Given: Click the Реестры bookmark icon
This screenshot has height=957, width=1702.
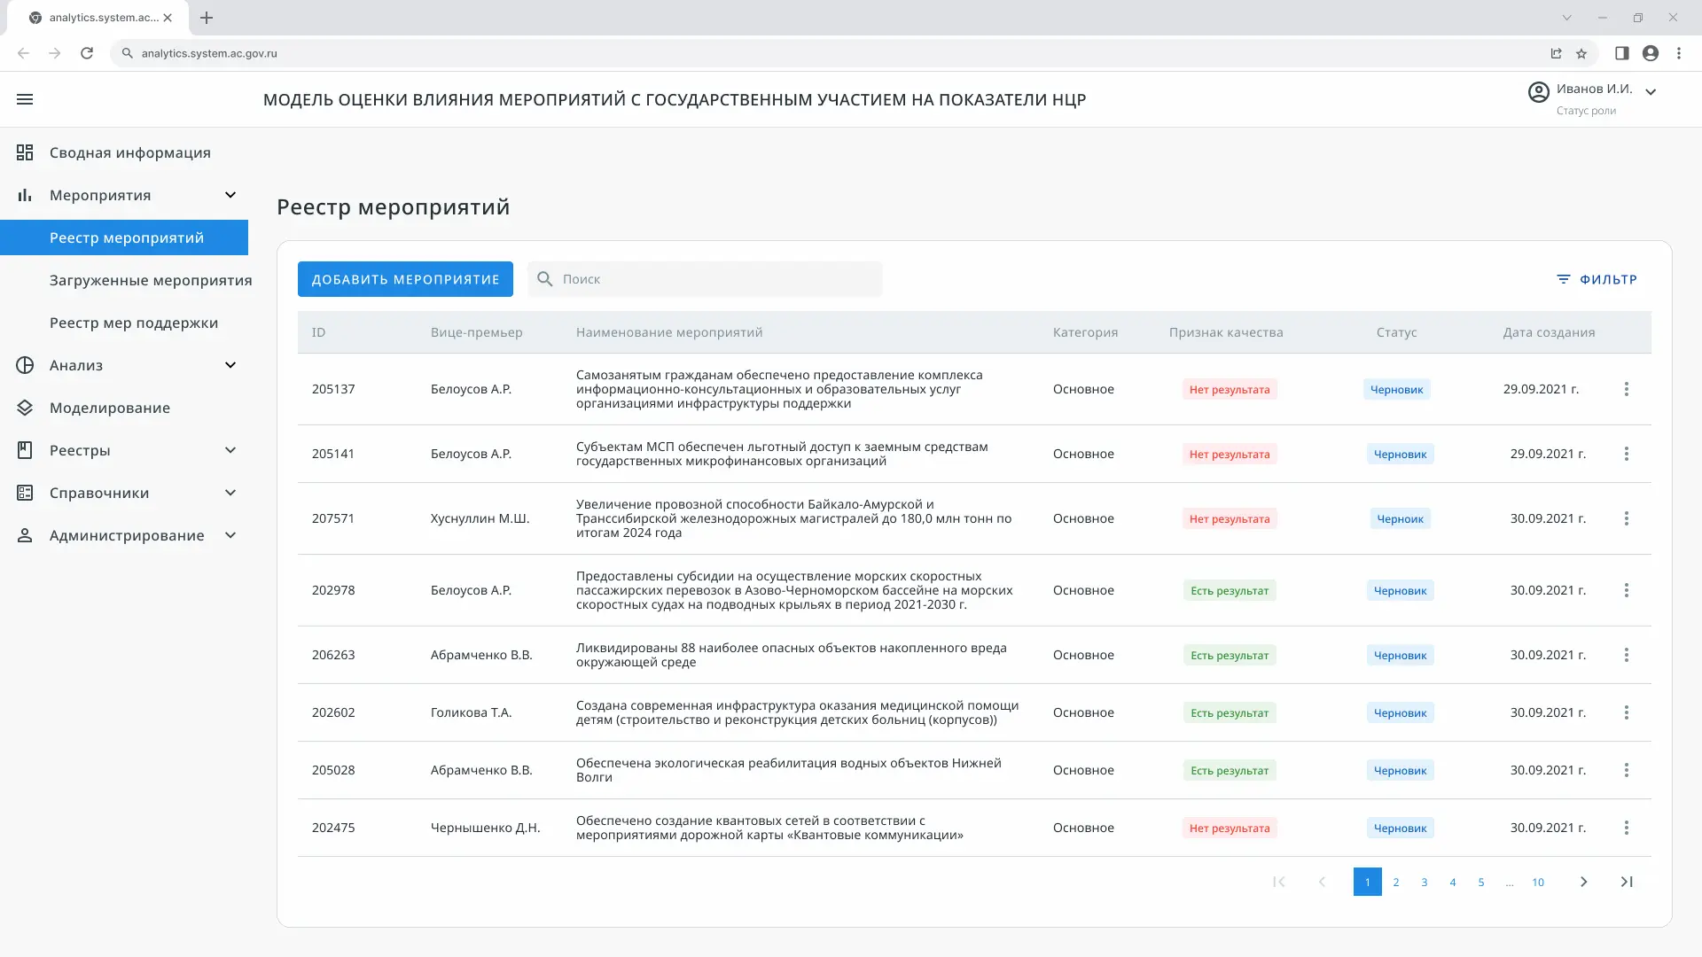Looking at the screenshot, I should (x=25, y=450).
